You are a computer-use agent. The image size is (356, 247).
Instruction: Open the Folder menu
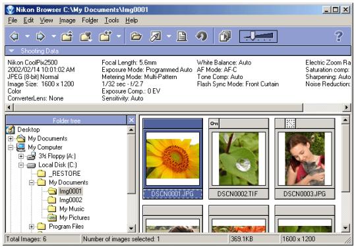pyautogui.click(x=90, y=20)
